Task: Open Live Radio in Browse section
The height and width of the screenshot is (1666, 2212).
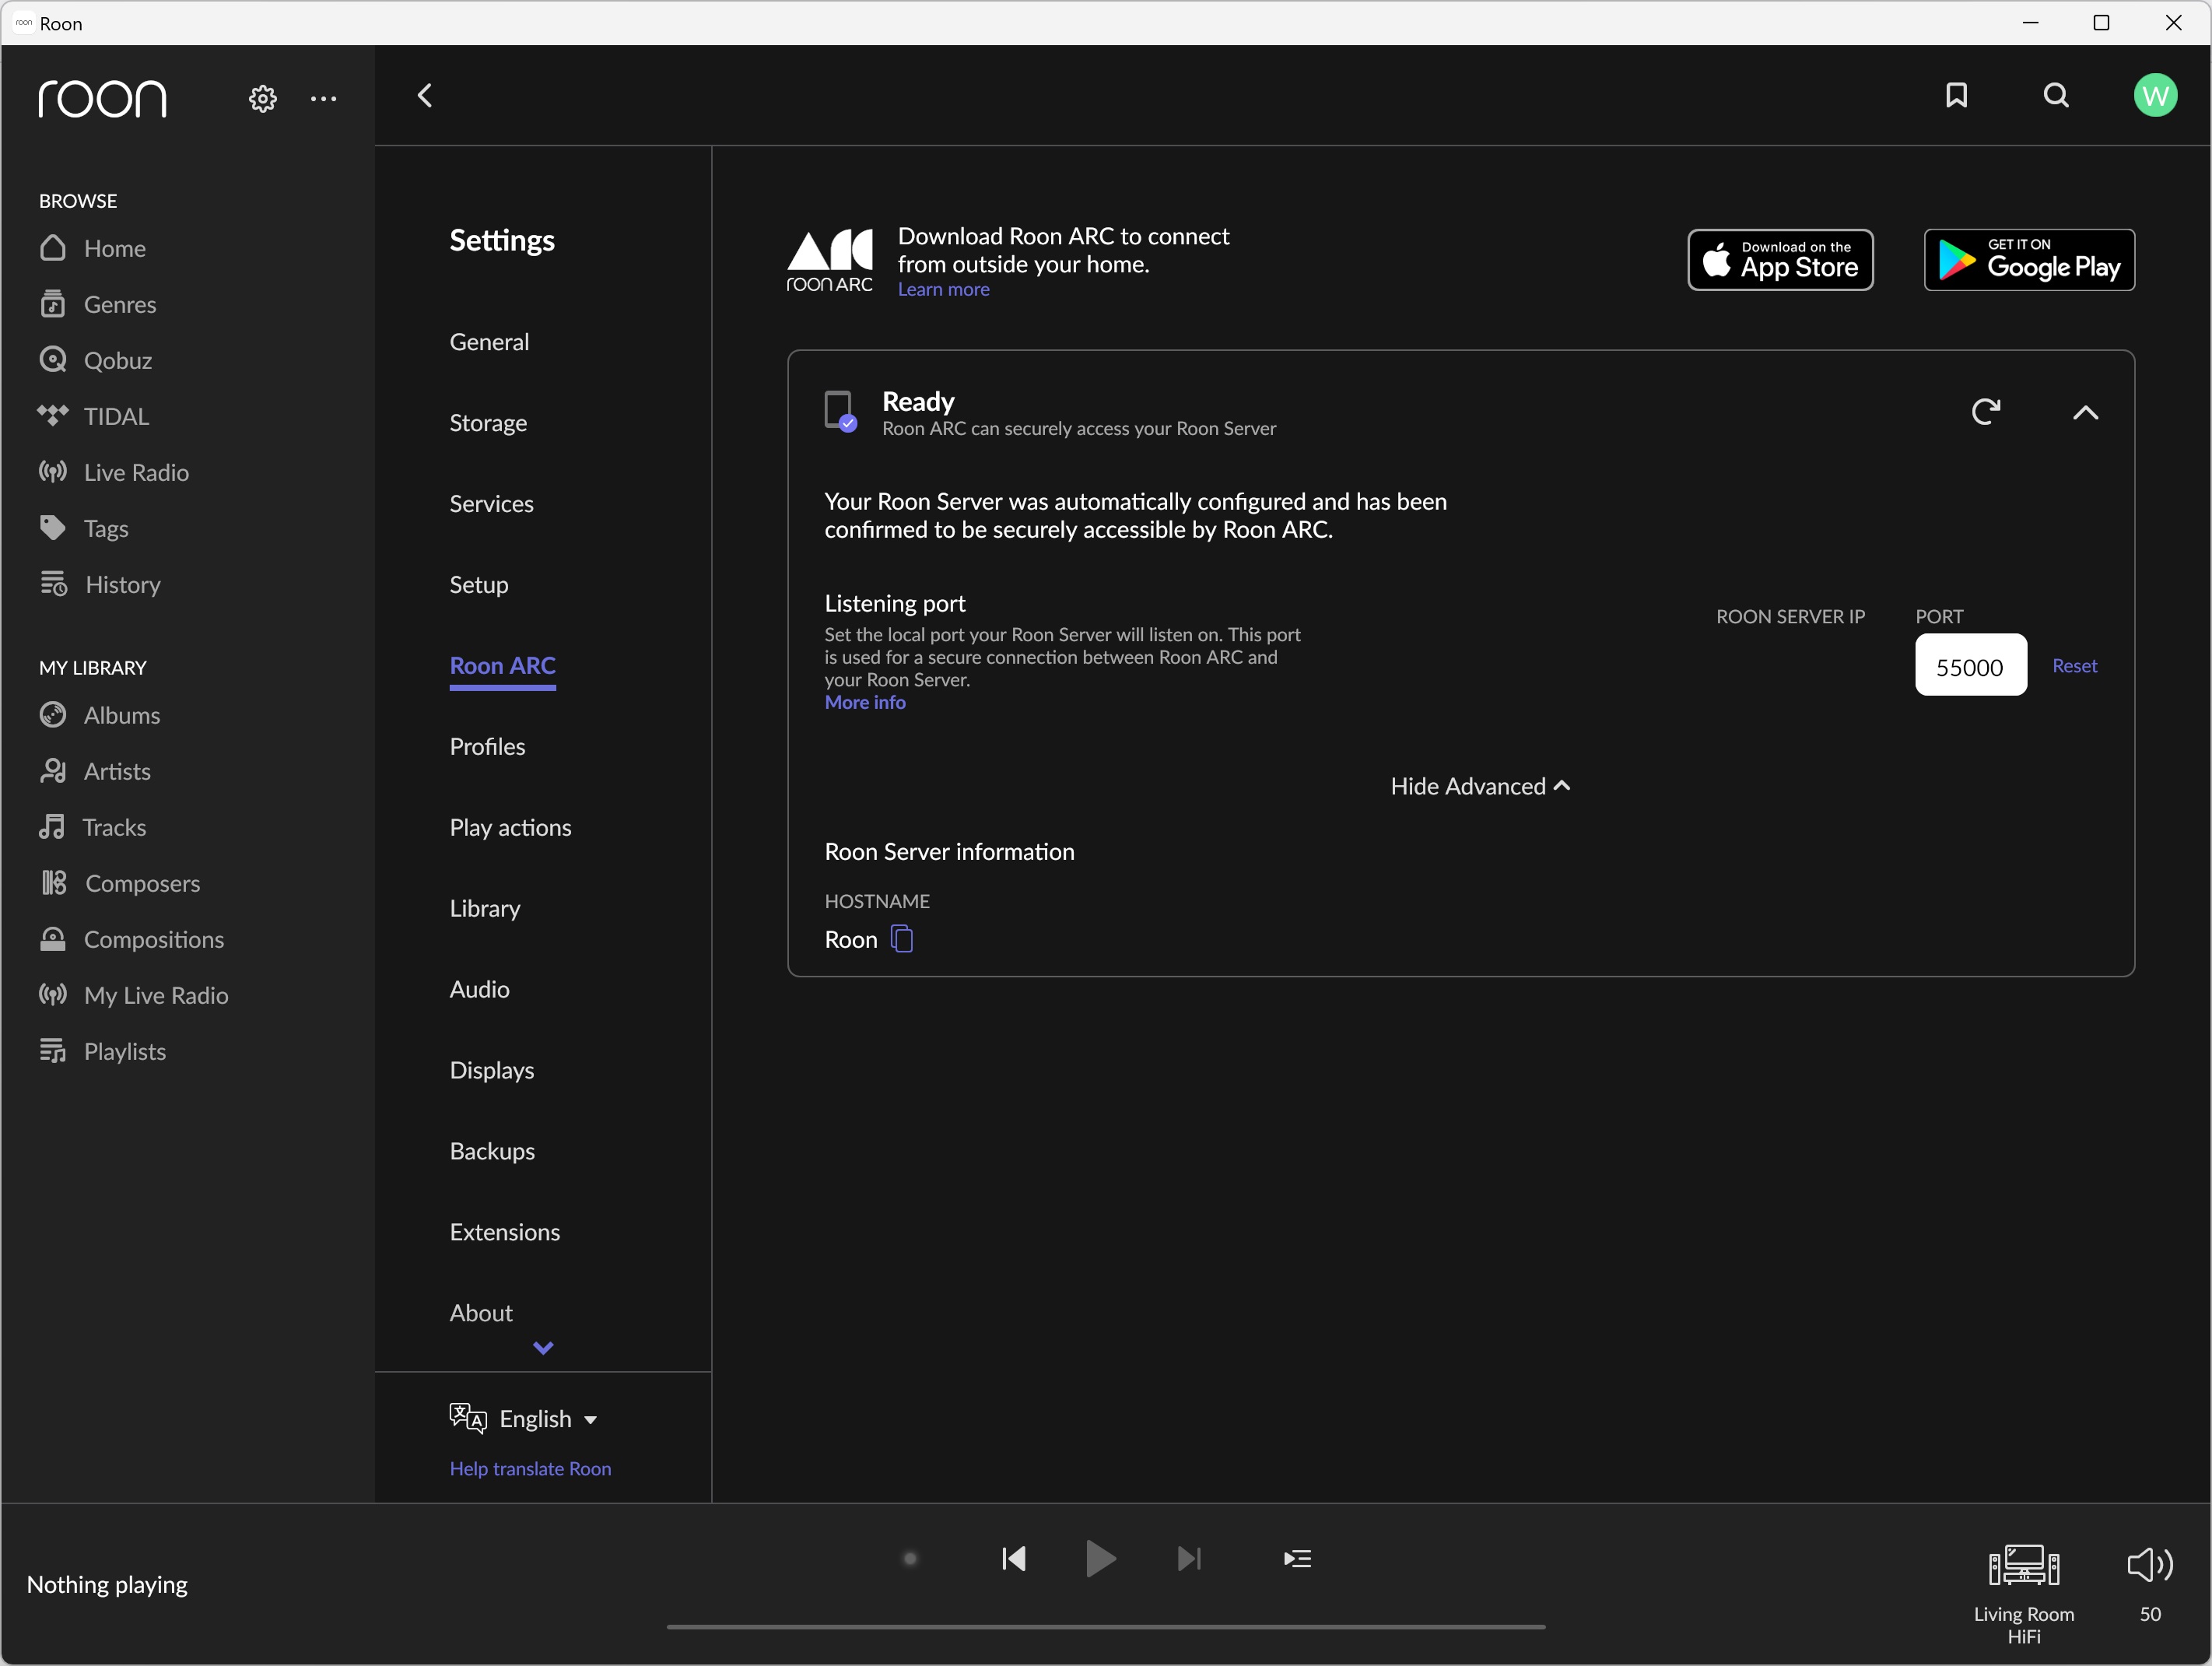Action: click(113, 472)
